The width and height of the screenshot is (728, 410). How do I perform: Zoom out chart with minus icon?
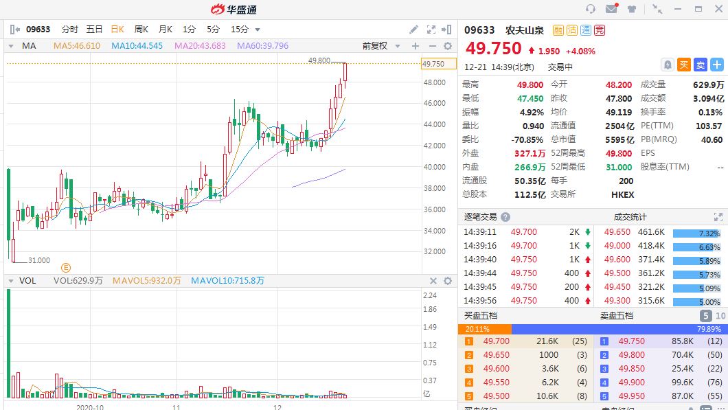click(x=432, y=46)
